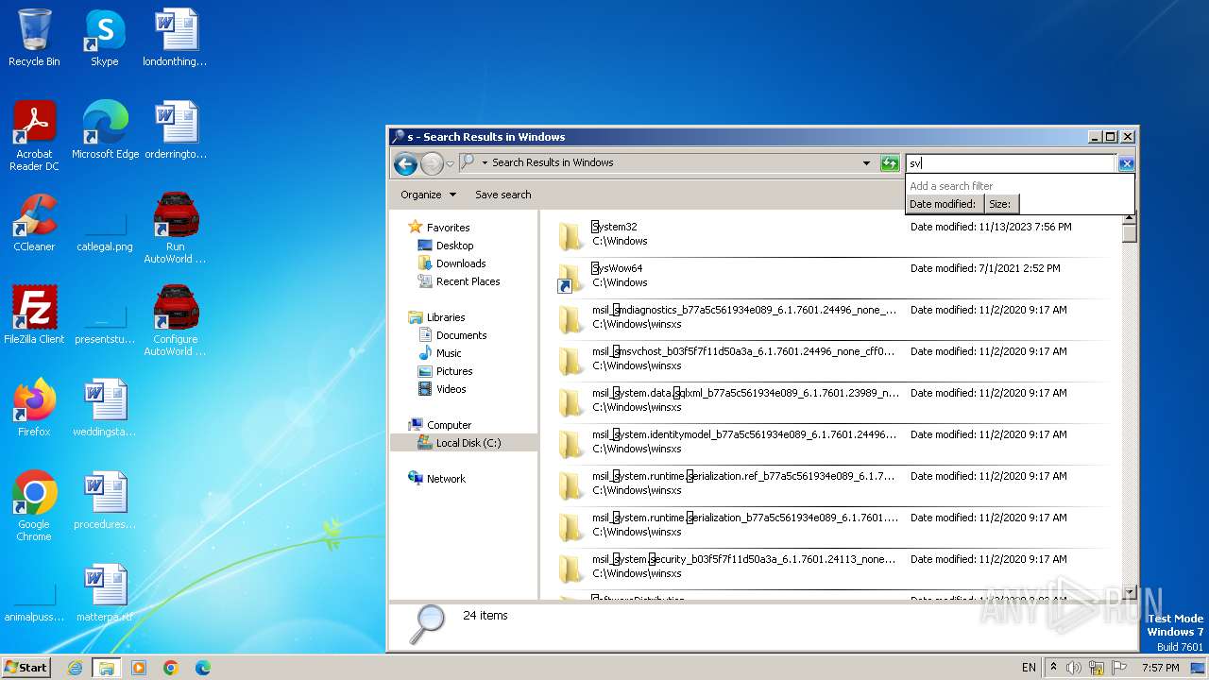Click the Windows Explorer taskbar icon
The image size is (1209, 680).
(106, 668)
